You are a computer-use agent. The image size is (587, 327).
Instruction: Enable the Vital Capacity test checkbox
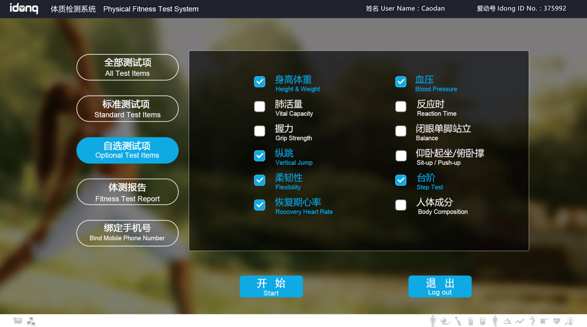coord(259,106)
